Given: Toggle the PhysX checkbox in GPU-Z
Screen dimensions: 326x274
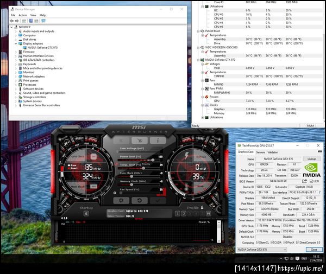Looking at the screenshot, I should pos(285,243).
